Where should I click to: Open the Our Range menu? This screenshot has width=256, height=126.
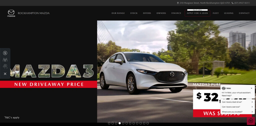(x=118, y=13)
